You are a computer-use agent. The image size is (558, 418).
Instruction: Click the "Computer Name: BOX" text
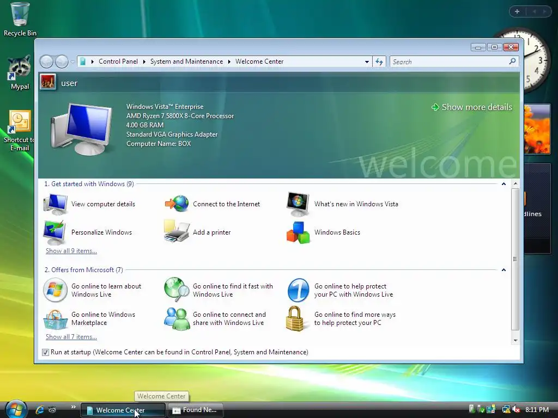(x=159, y=144)
